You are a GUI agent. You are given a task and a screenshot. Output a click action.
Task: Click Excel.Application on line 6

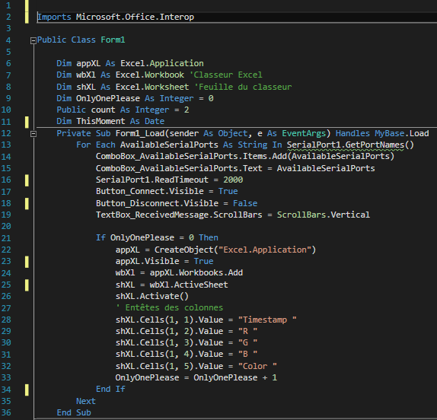pos(162,63)
